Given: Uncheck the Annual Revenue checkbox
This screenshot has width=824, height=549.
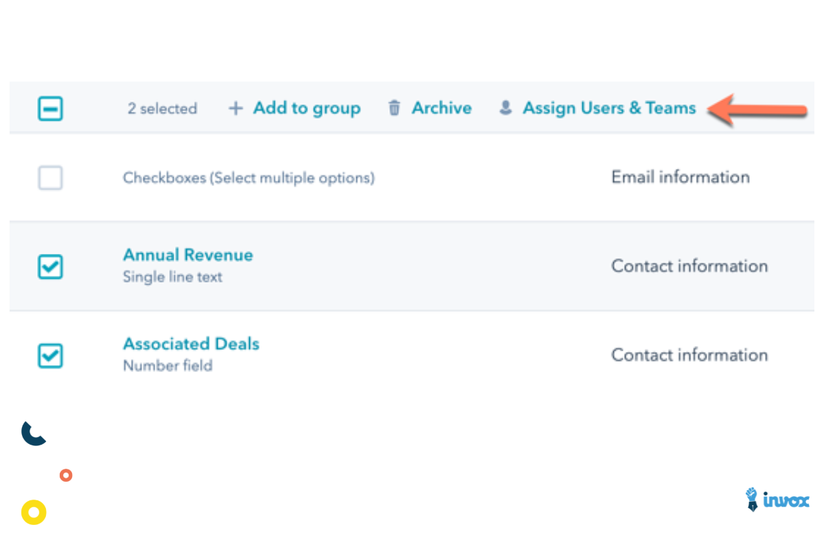Looking at the screenshot, I should (x=50, y=266).
